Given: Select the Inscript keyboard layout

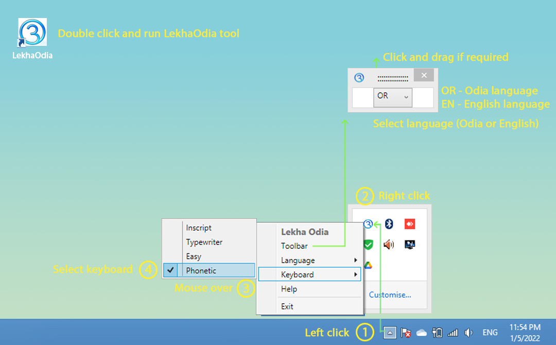Looking at the screenshot, I should click(x=209, y=228).
